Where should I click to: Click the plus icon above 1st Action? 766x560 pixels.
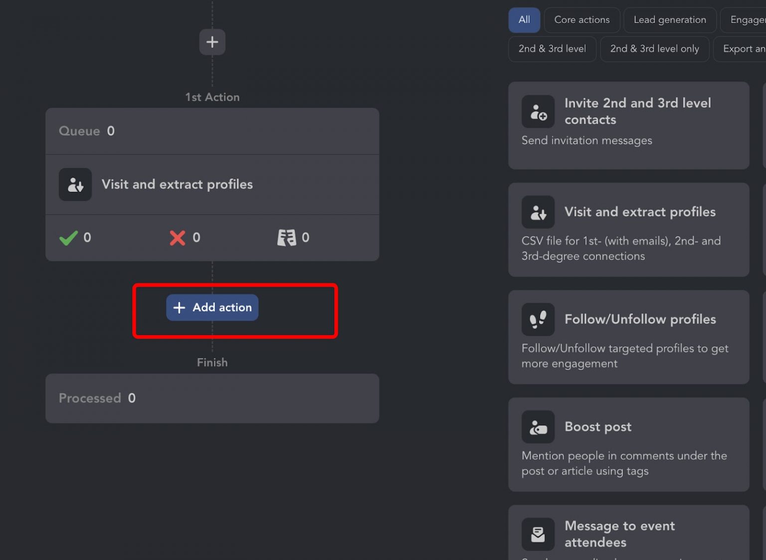[x=212, y=42]
